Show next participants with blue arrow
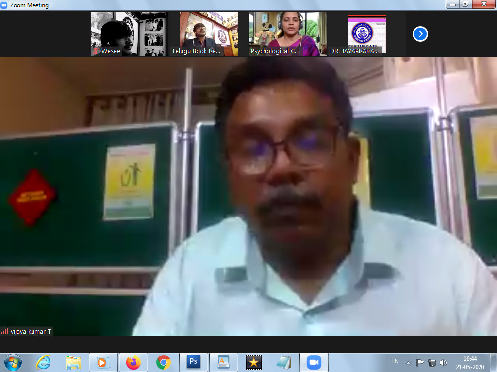 pyautogui.click(x=420, y=34)
